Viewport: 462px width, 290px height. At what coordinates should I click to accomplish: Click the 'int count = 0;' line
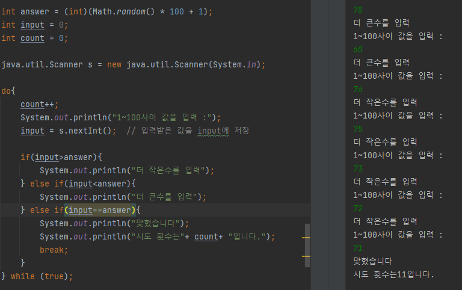click(34, 39)
